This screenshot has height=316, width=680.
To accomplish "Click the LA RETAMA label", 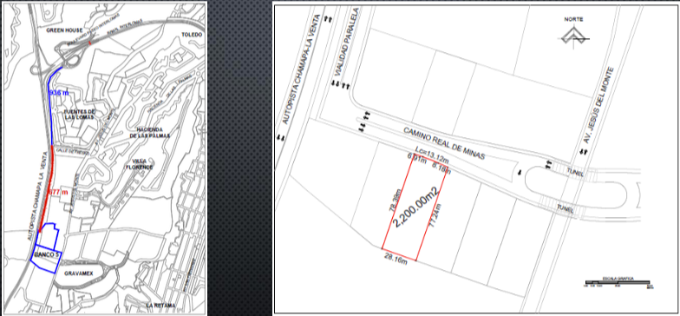I will click(x=161, y=306).
